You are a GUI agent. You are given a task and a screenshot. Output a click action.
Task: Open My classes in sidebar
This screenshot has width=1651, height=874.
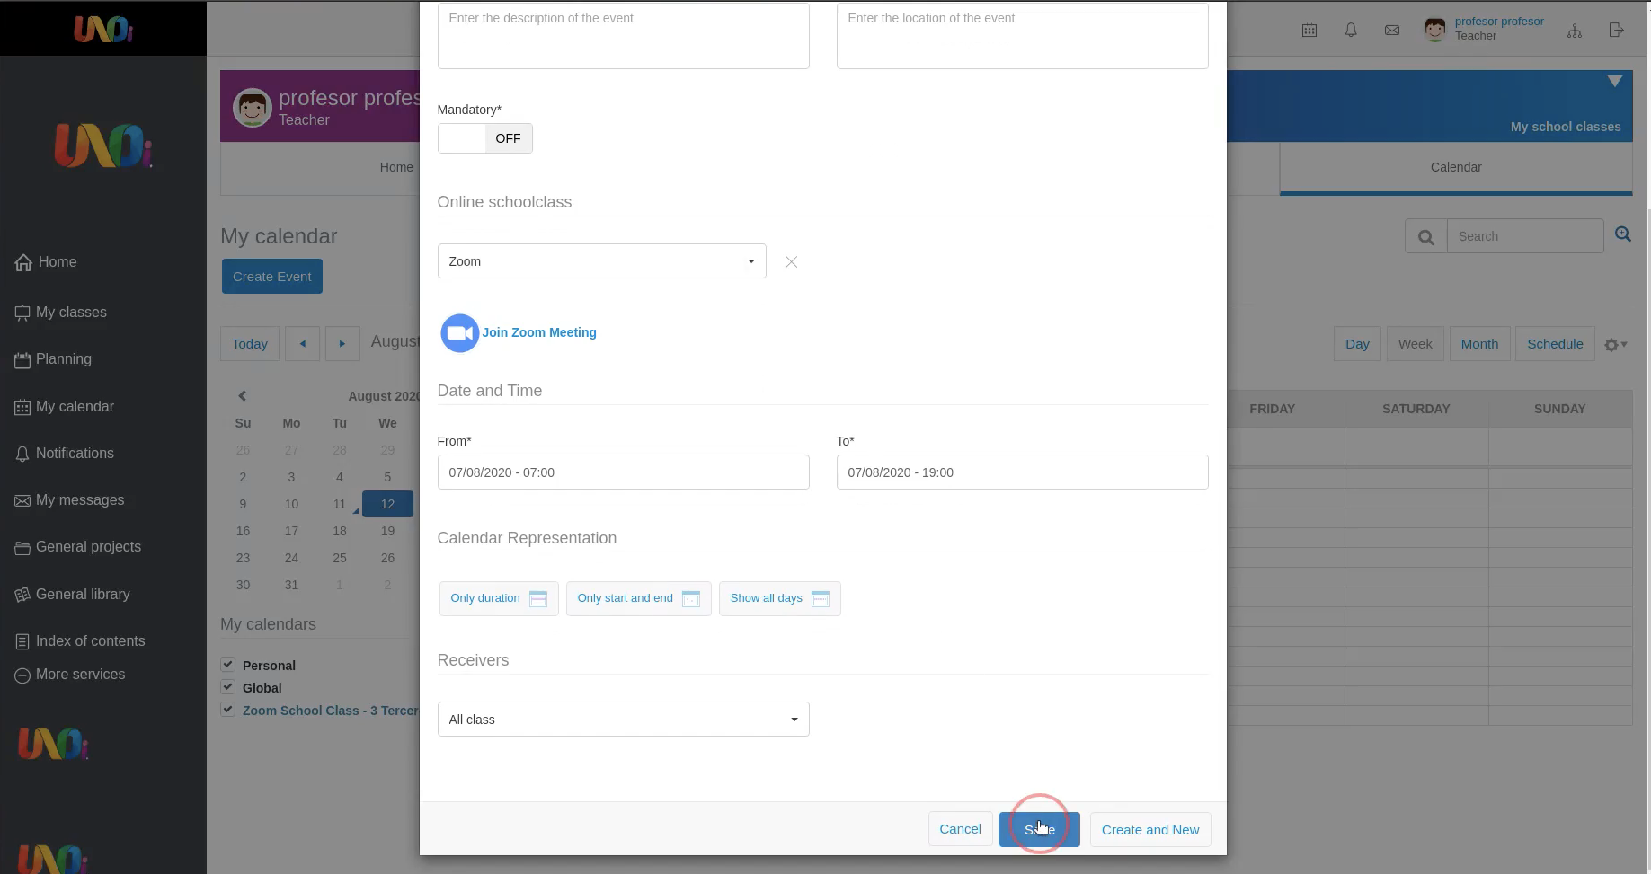pyautogui.click(x=71, y=313)
